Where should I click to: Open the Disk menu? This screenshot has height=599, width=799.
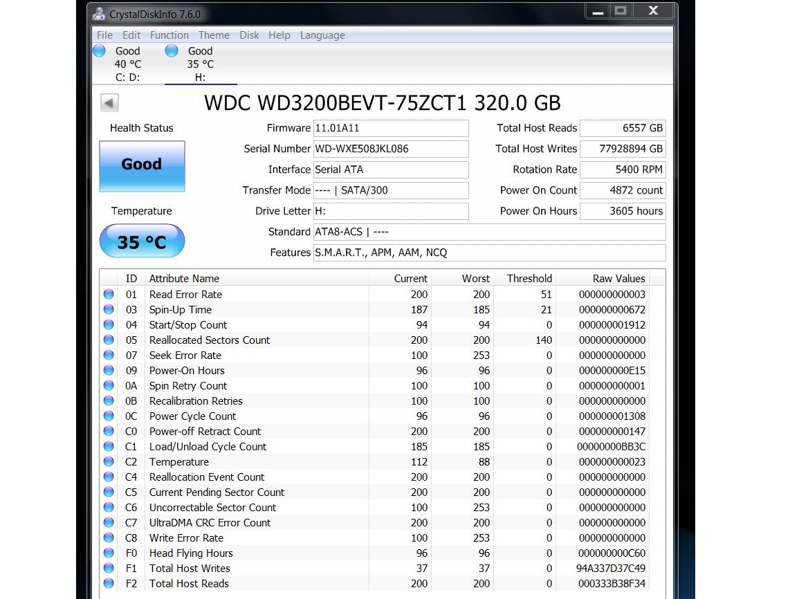[x=249, y=35]
